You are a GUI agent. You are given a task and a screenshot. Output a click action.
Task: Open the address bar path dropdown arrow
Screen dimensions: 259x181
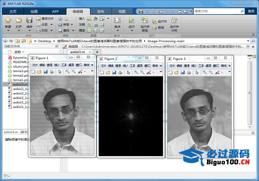(x=248, y=41)
